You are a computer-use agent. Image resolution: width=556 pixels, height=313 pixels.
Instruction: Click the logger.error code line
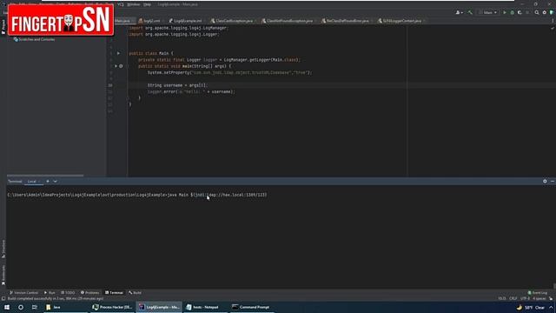click(191, 92)
